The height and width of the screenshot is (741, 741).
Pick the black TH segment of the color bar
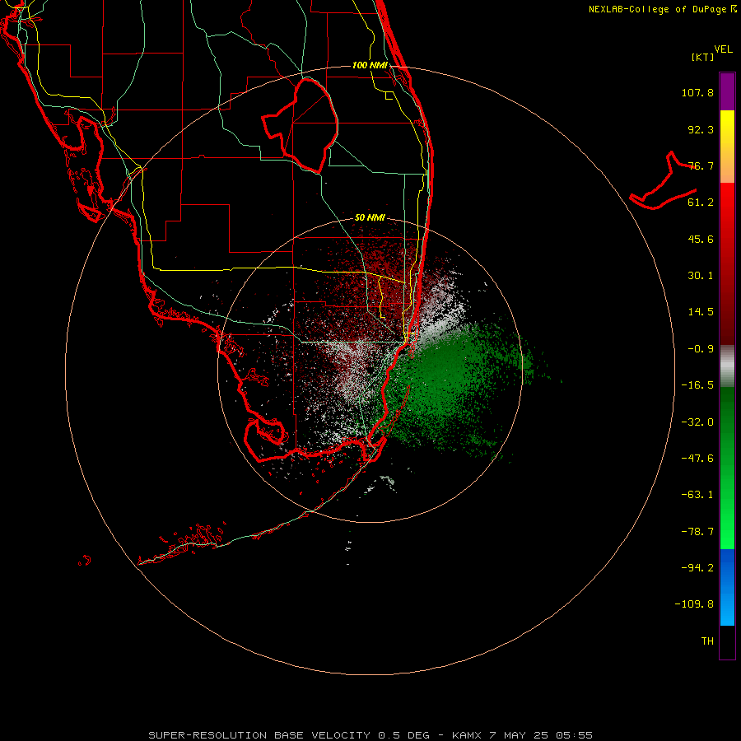click(727, 642)
